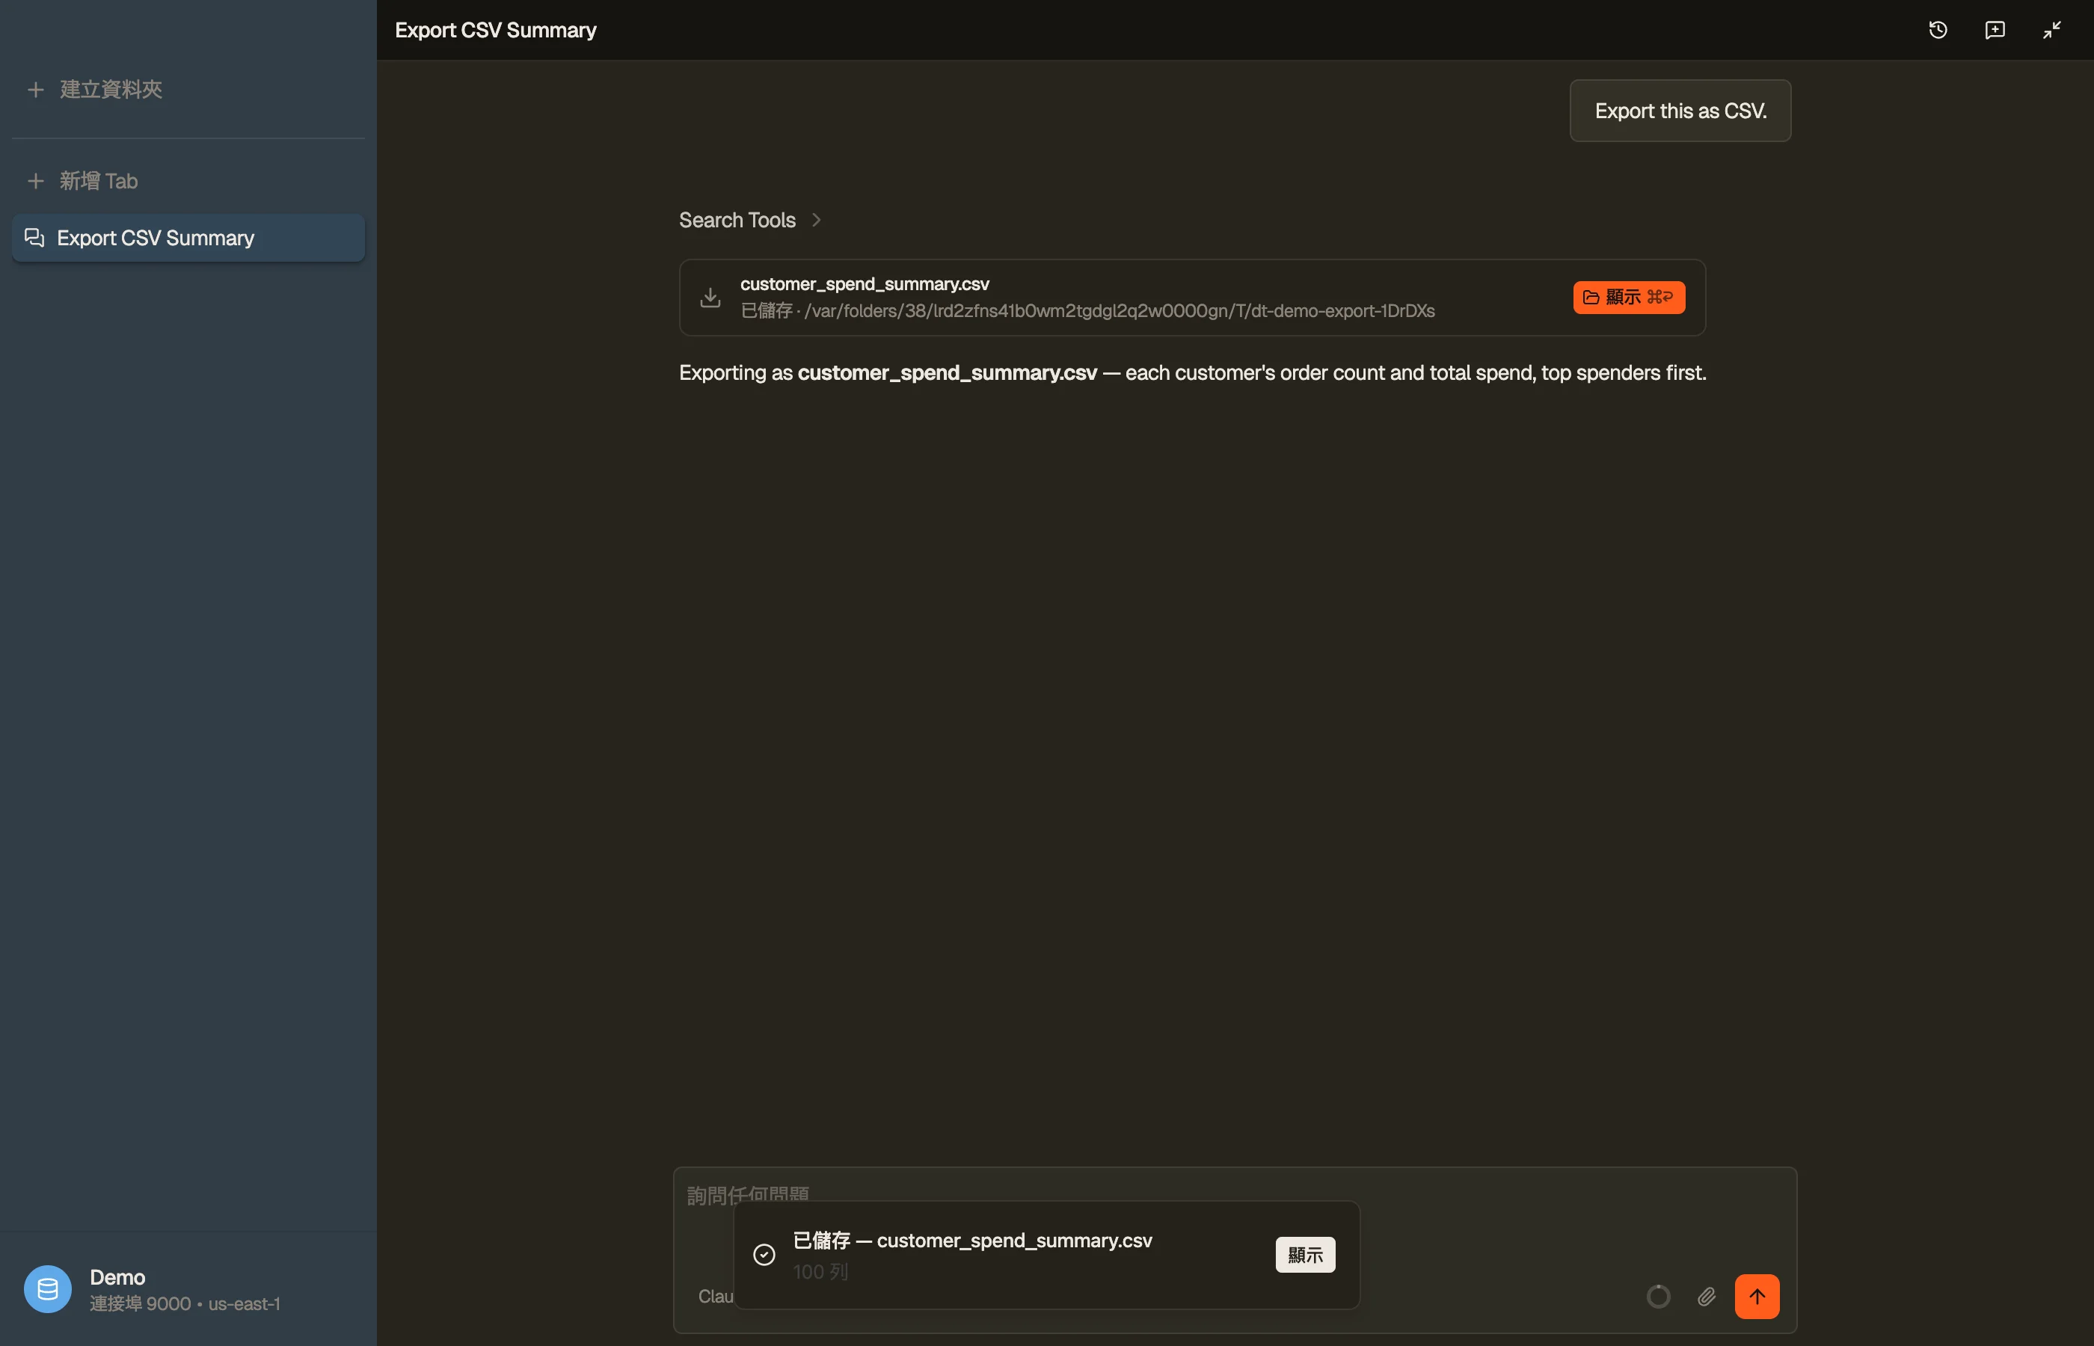This screenshot has height=1346, width=2094.
Task: Click the '已儲存 — customer_spend_summary.csv' toast title
Action: click(971, 1241)
